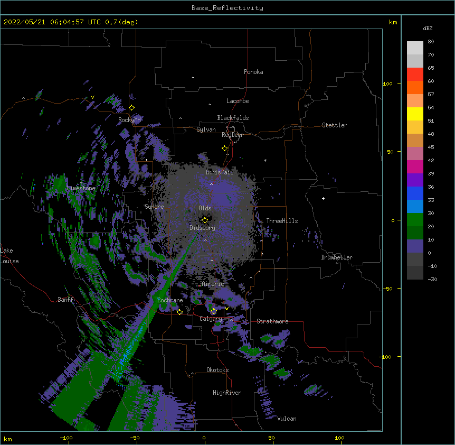Click the Sundre town label
The image size is (455, 445).
(154, 207)
